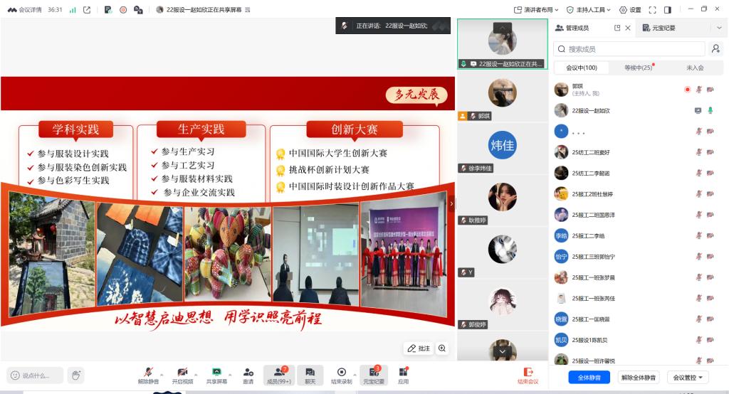This screenshot has height=394, width=729.
Task: Open the 应用 apps icon
Action: pos(403,375)
